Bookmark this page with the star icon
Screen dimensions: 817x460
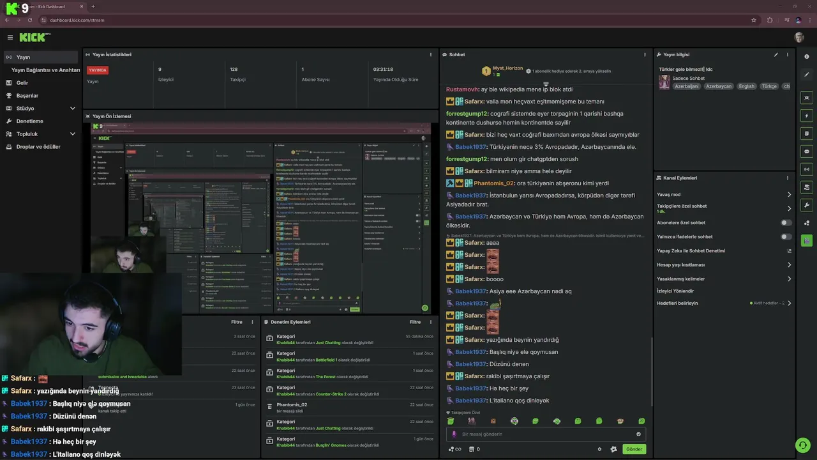click(754, 20)
